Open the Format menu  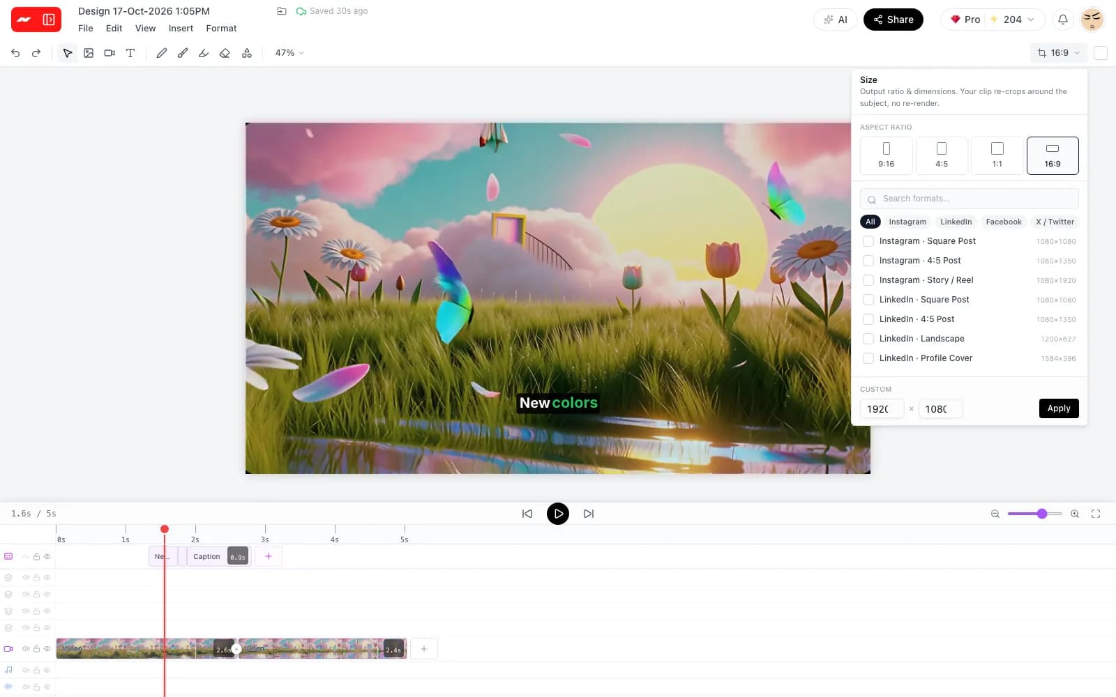click(221, 29)
